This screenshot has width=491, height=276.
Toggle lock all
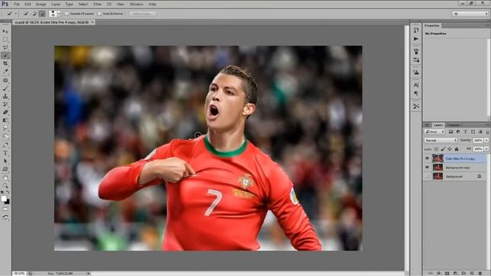click(x=456, y=149)
